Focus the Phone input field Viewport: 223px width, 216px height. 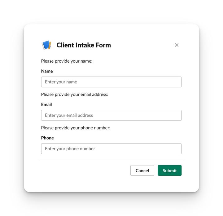click(111, 149)
